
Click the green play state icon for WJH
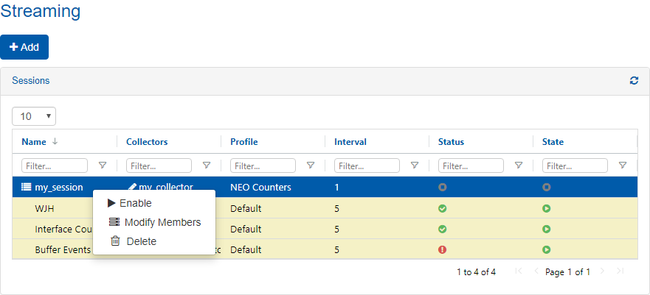point(546,208)
